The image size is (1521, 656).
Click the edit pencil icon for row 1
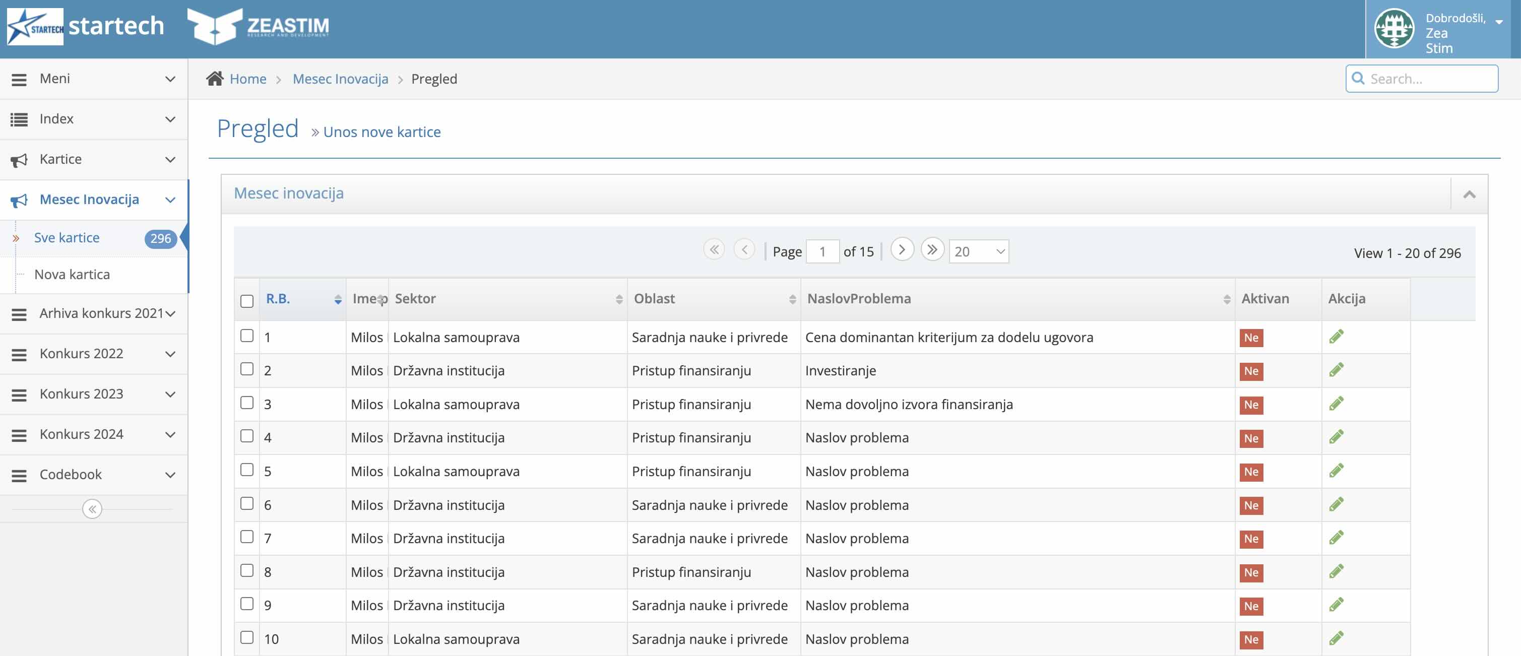[x=1336, y=337]
